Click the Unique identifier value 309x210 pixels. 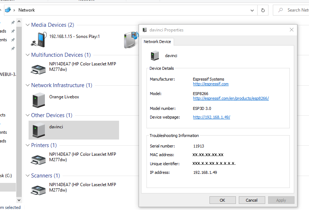point(214,163)
